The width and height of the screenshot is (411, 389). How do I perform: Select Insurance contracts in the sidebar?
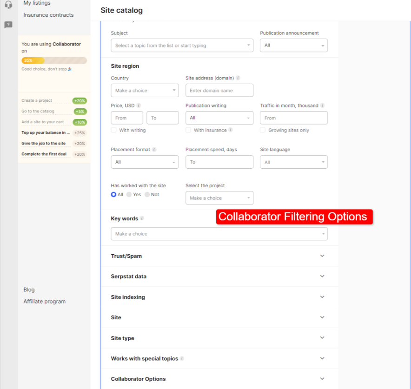(48, 15)
